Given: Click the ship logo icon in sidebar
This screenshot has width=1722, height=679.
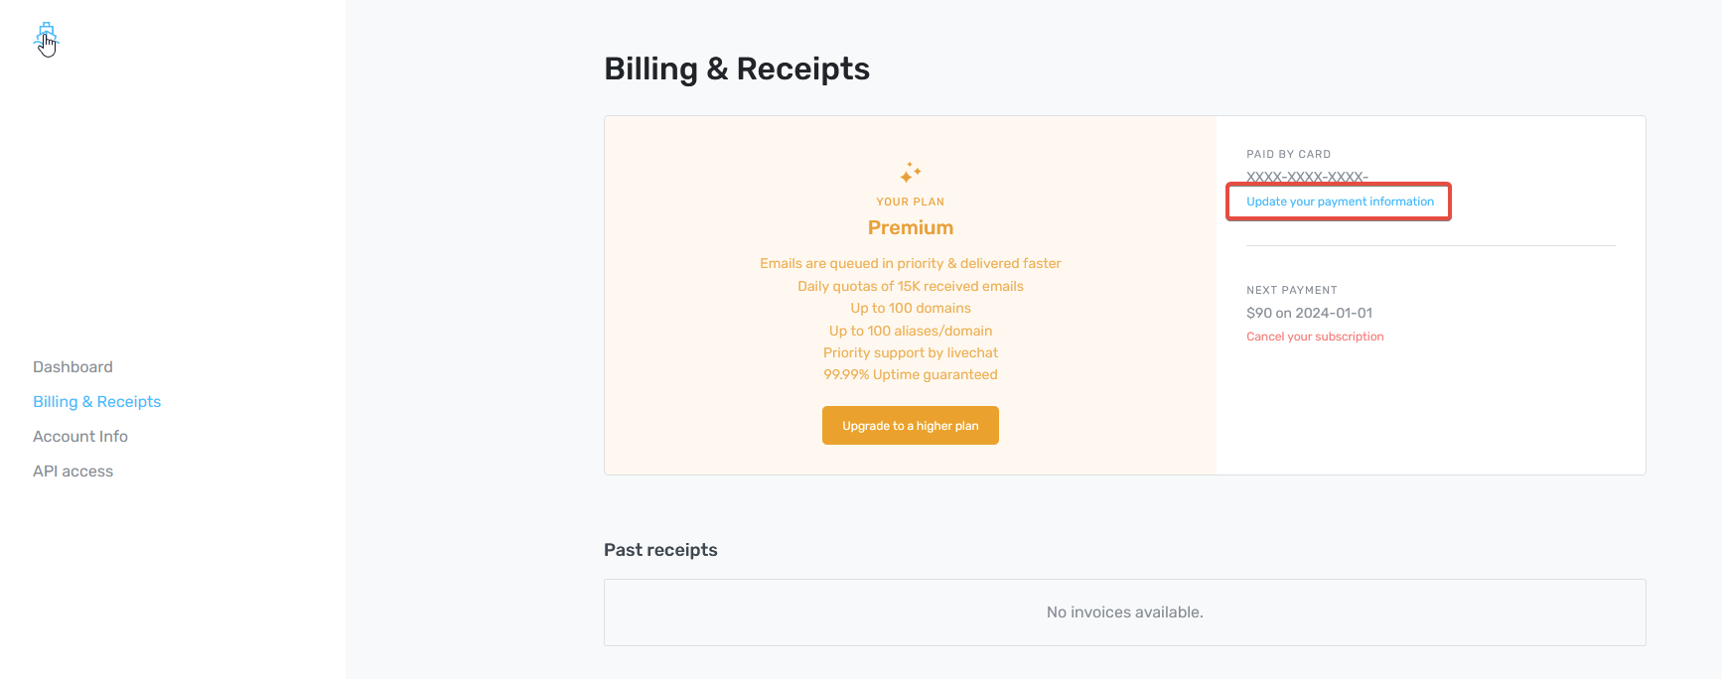Looking at the screenshot, I should 46,38.
